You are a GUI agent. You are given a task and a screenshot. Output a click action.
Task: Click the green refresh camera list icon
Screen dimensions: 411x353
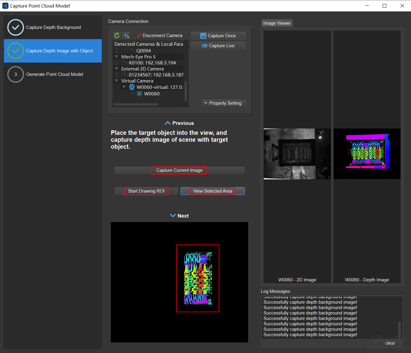pos(117,36)
